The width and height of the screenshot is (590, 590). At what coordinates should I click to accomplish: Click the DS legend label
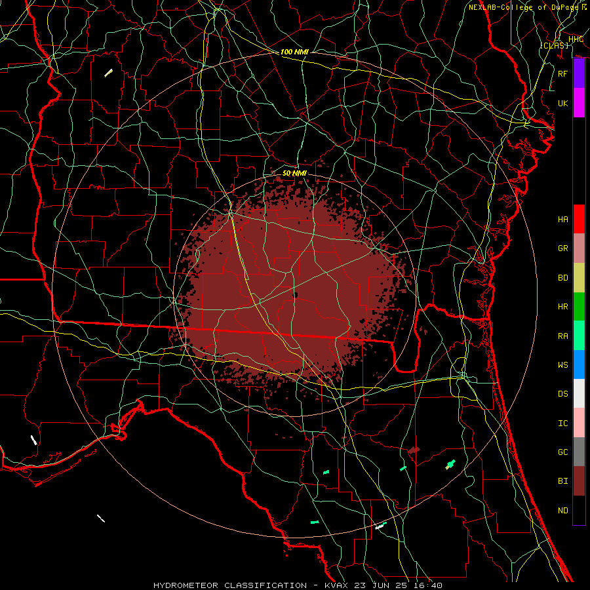click(x=562, y=394)
